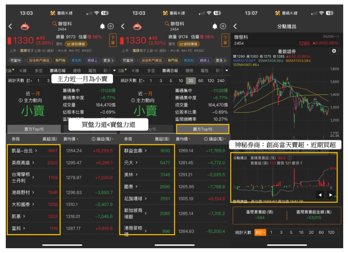Select 10 days on middle screen 統計天數
The height and width of the screenshot is (253, 348).
click(x=181, y=81)
